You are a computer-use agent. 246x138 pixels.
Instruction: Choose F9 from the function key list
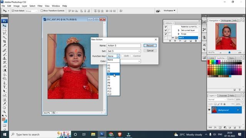[x=113, y=85]
